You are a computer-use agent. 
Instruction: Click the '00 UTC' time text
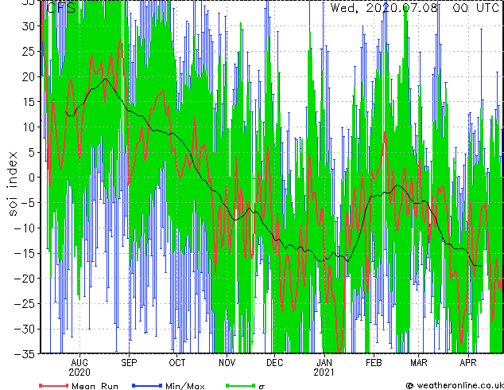pyautogui.click(x=475, y=8)
